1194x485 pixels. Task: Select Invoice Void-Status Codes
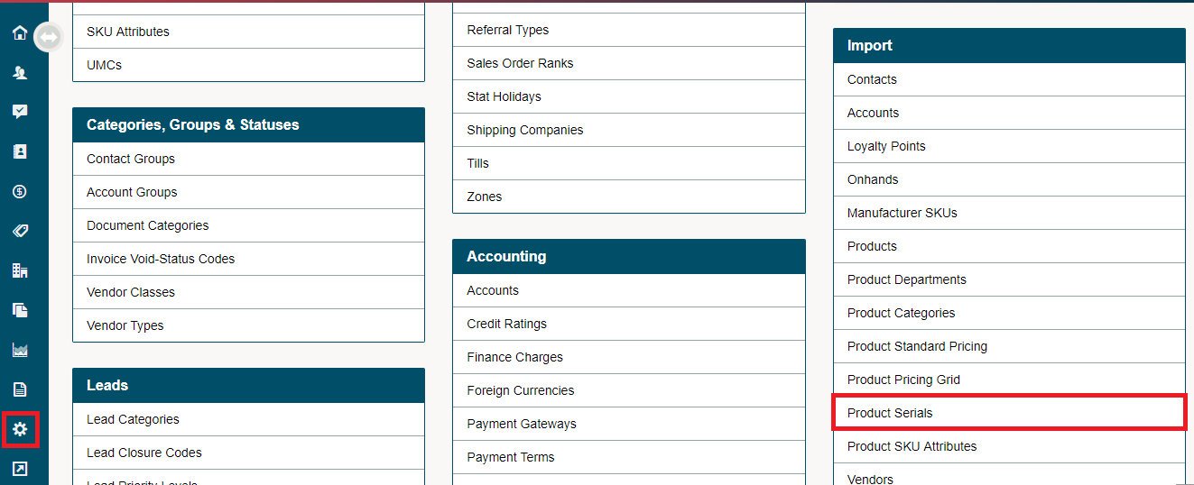(248, 259)
